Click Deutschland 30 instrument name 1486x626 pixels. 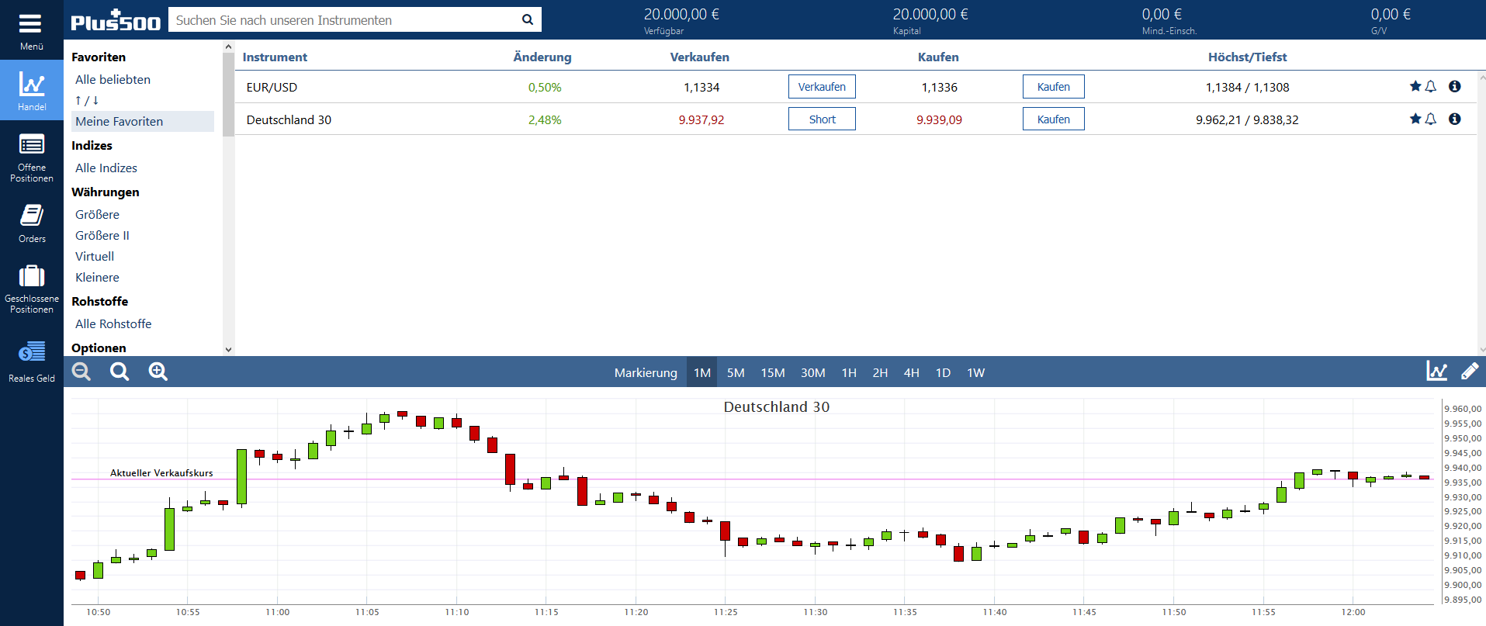point(289,120)
